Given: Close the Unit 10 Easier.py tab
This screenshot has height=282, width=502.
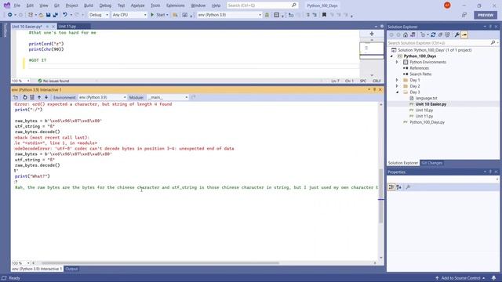Looking at the screenshot, I should click(x=53, y=27).
